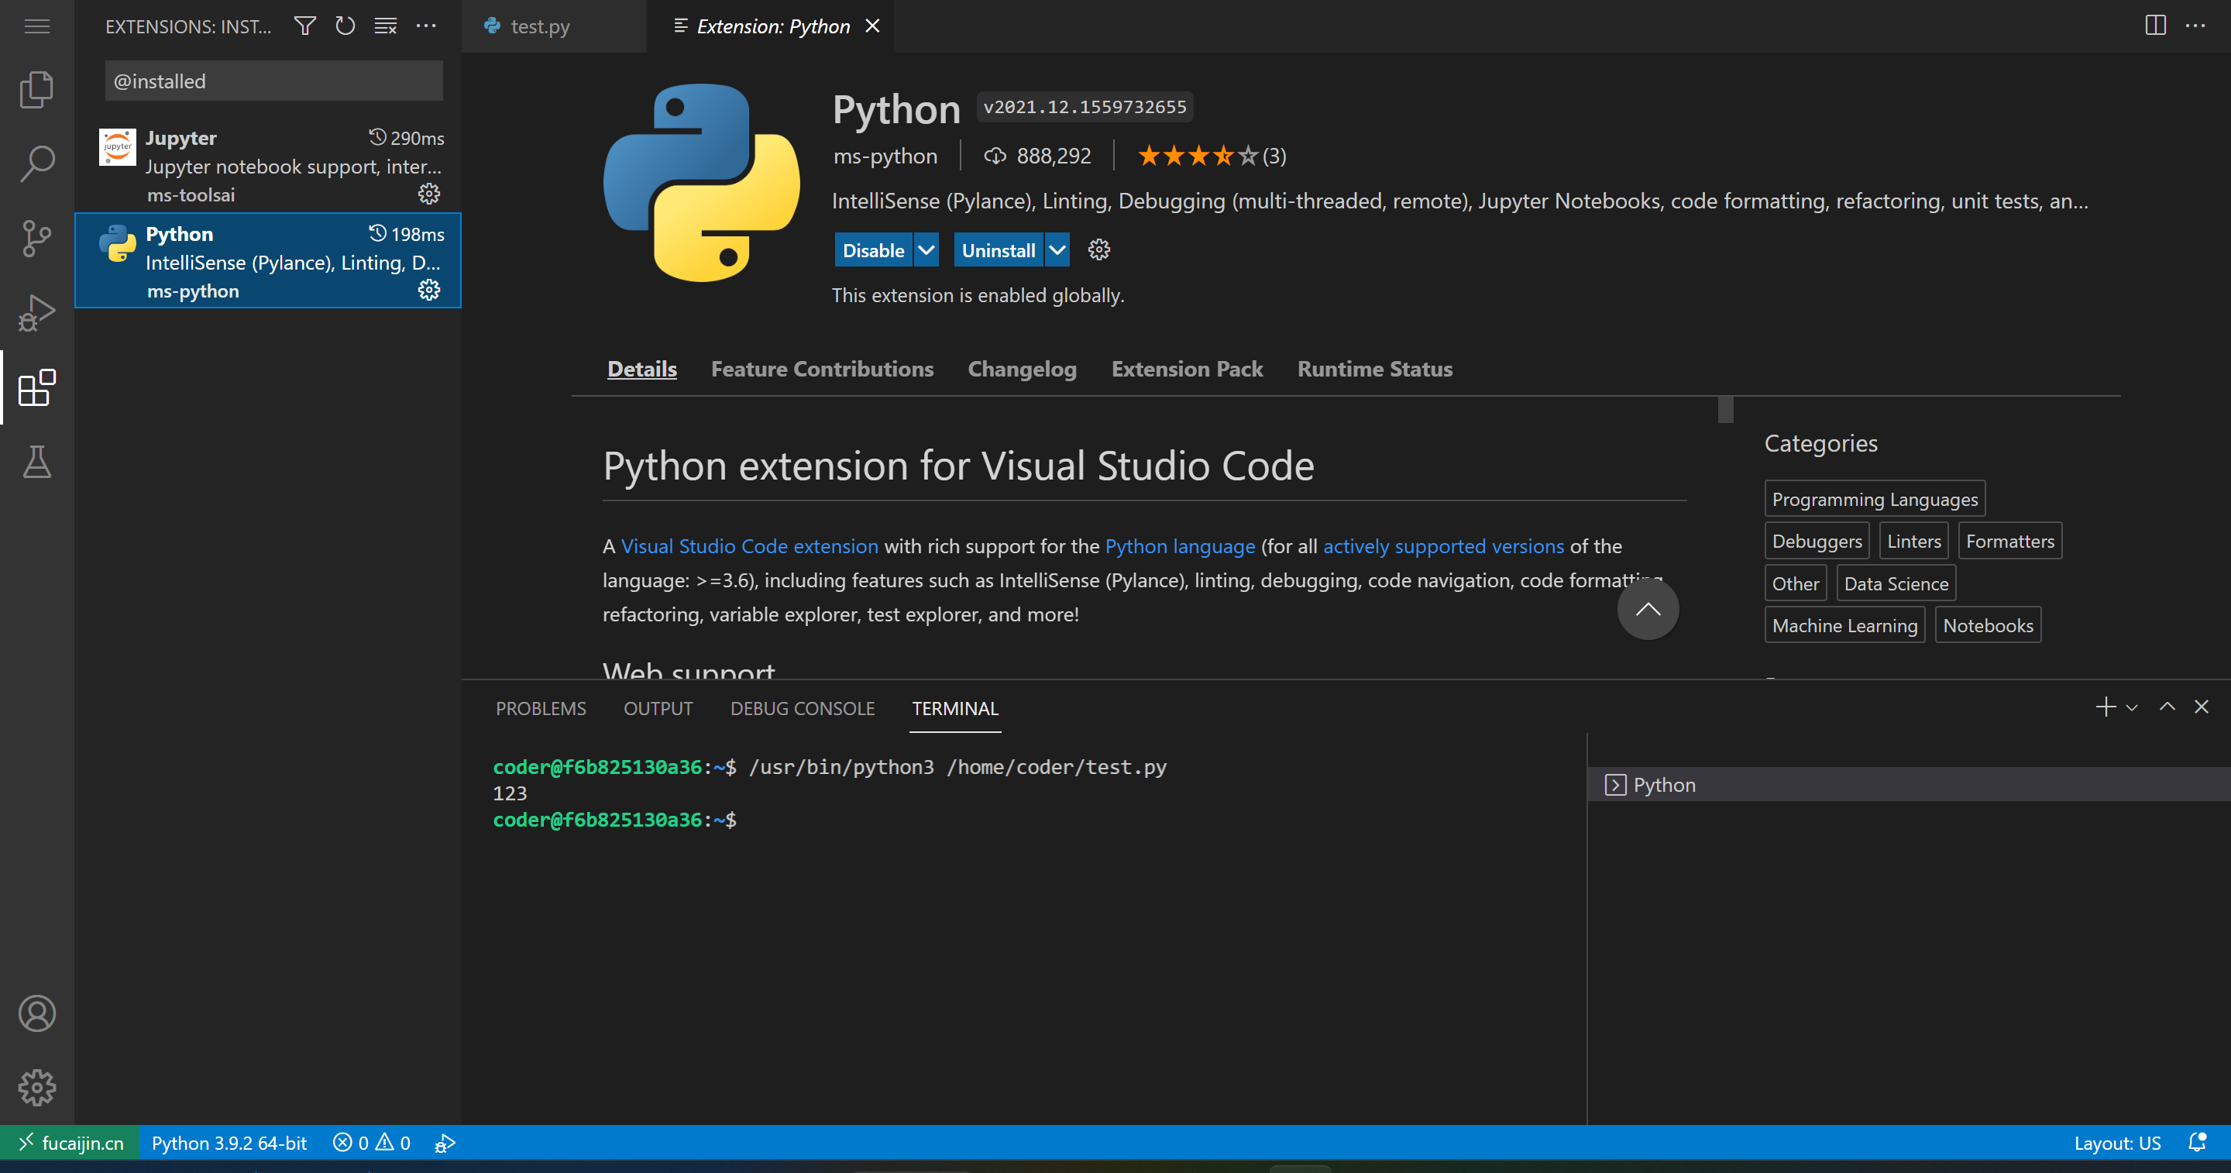Viewport: 2231px width, 1173px height.
Task: Switch to the OUTPUT panel tab
Action: tap(658, 709)
